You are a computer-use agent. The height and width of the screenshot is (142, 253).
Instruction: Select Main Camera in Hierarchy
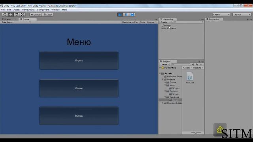pyautogui.click(x=168, y=28)
